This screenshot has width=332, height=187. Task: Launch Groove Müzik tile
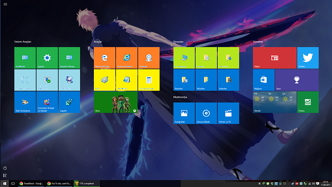tap(206, 113)
